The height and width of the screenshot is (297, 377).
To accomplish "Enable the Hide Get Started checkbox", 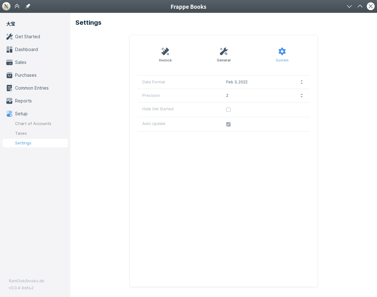I will [228, 110].
